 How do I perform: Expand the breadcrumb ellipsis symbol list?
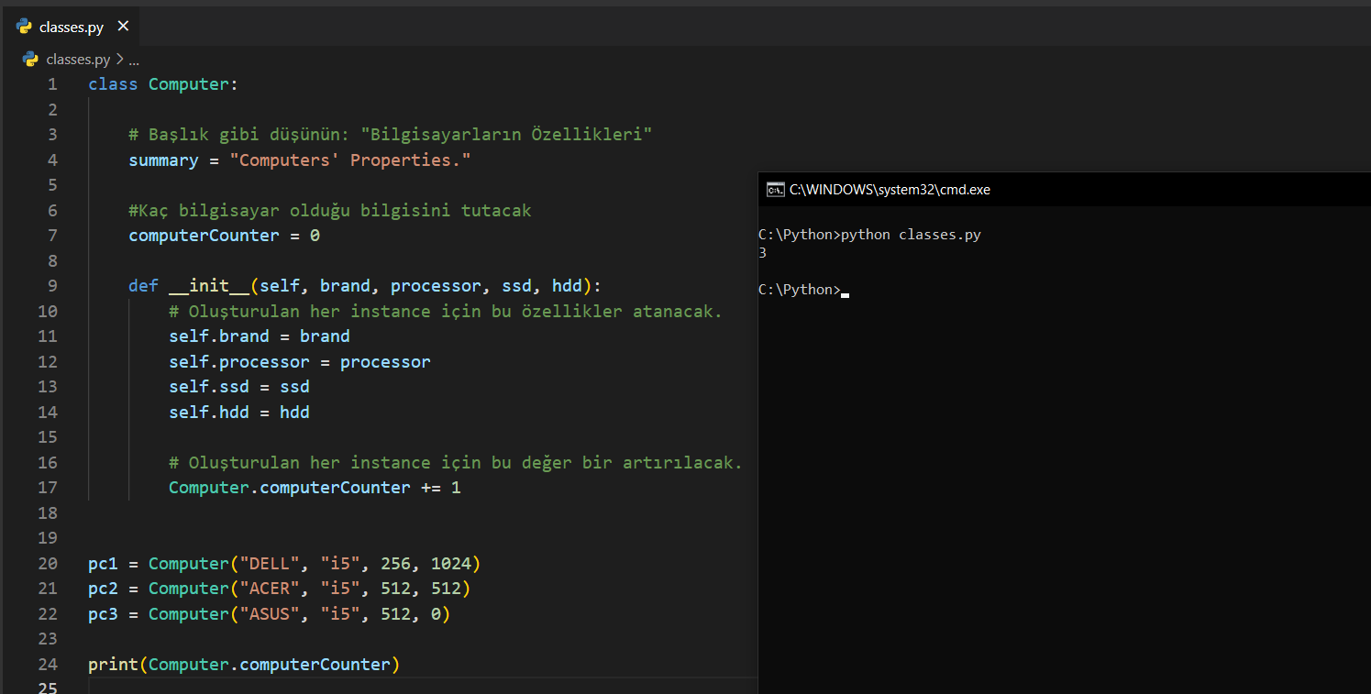tap(134, 60)
